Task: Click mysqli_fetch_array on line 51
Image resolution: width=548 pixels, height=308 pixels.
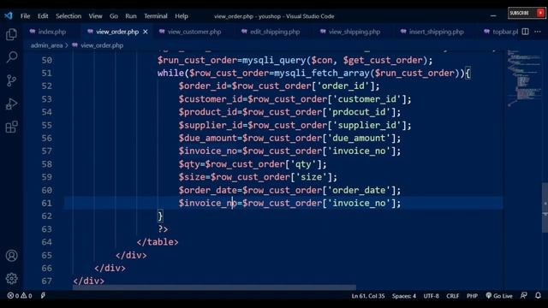Action: [x=322, y=73]
